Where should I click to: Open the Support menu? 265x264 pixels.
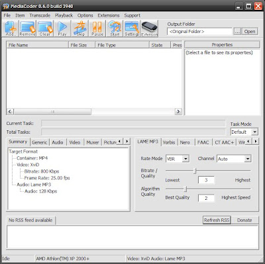(x=132, y=15)
